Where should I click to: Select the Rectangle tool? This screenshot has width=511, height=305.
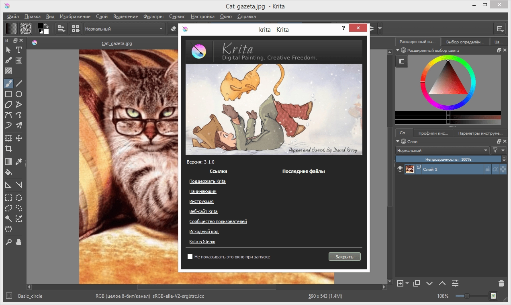(x=8, y=94)
